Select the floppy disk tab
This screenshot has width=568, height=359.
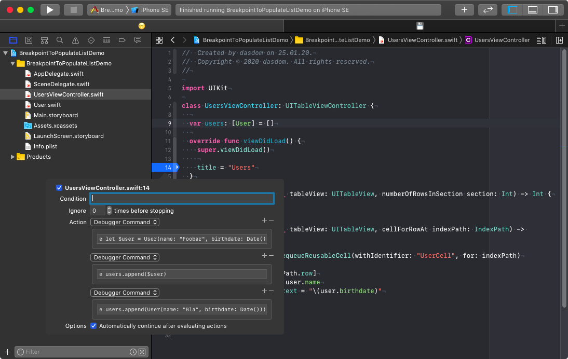[x=420, y=26]
